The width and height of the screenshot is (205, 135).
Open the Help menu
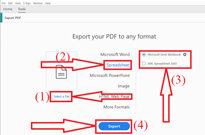[48, 3]
